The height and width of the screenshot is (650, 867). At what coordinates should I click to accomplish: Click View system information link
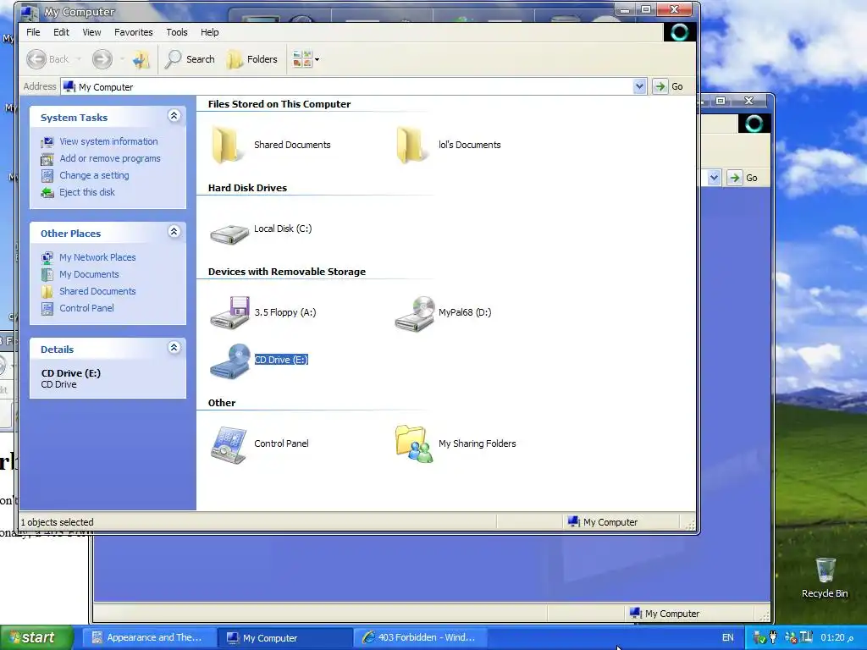[108, 141]
